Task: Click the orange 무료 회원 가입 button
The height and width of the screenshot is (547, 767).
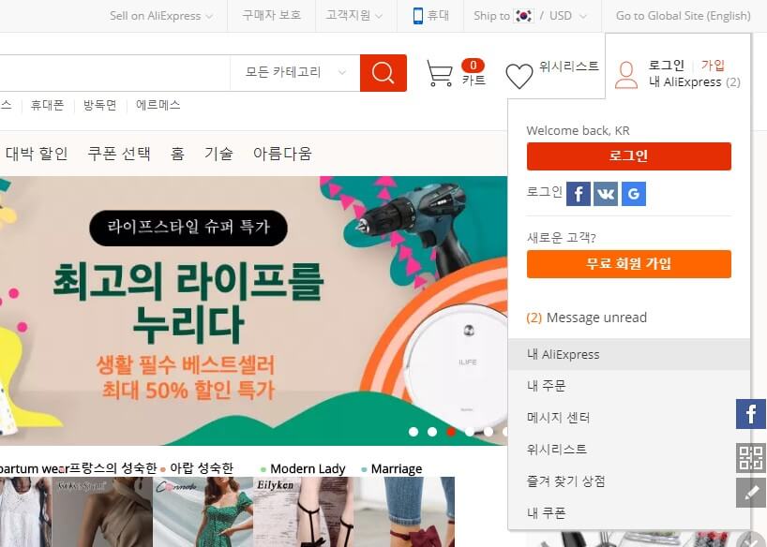Action: pos(628,264)
